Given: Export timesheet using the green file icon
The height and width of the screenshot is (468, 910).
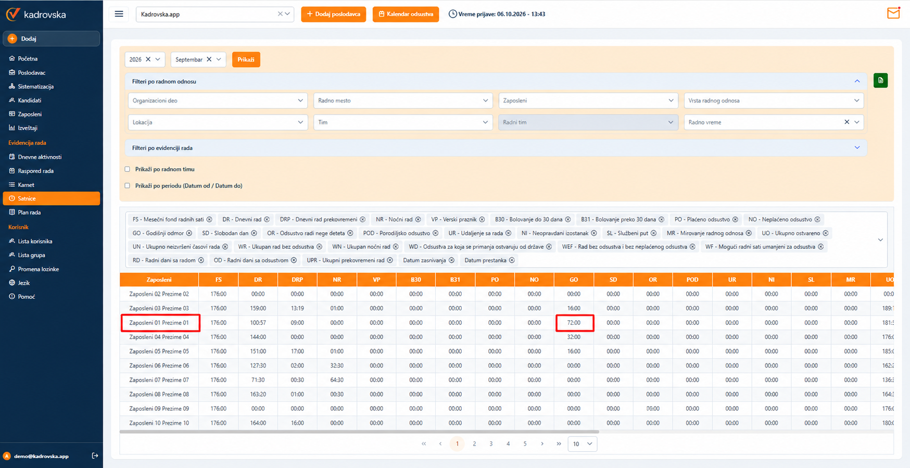Looking at the screenshot, I should point(880,80).
